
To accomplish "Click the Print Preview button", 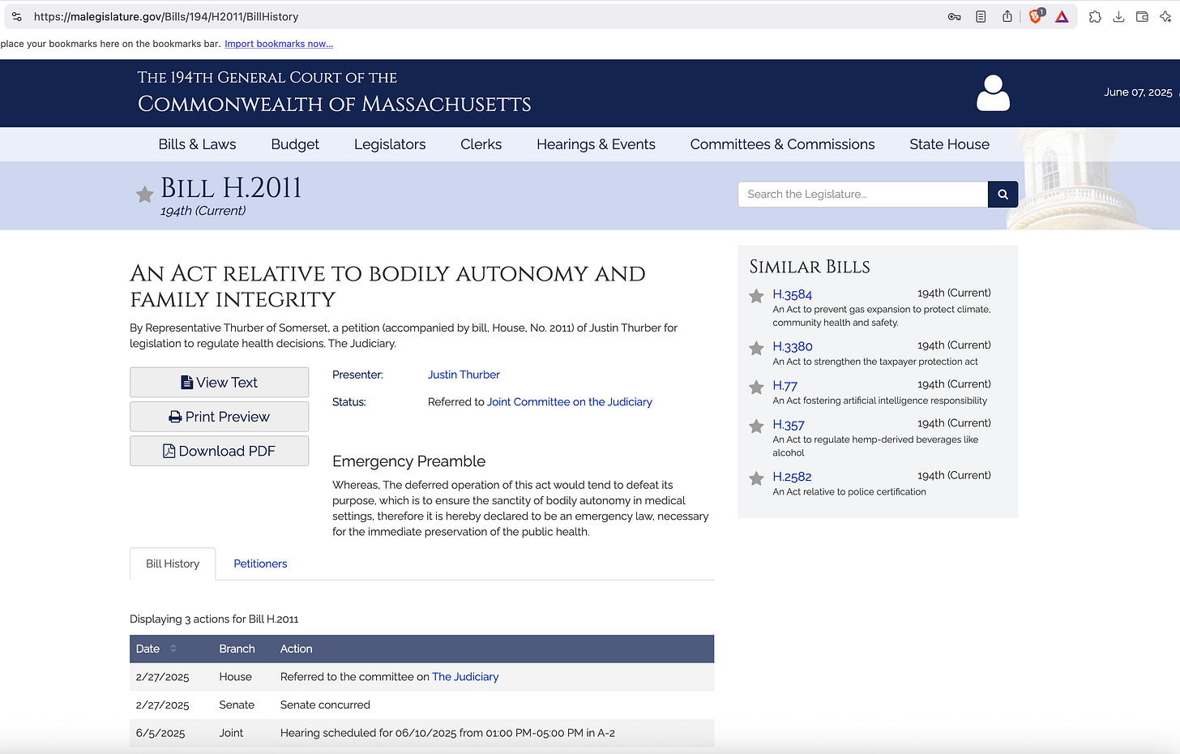I will 219,417.
